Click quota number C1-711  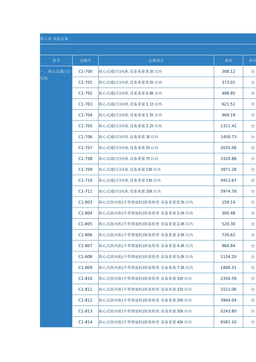click(x=85, y=191)
